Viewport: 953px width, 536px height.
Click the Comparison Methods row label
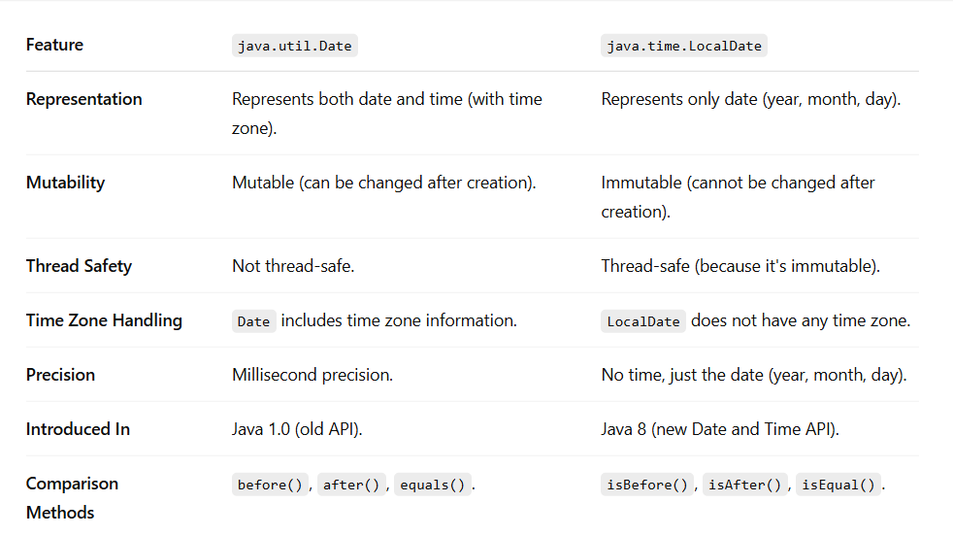point(72,497)
